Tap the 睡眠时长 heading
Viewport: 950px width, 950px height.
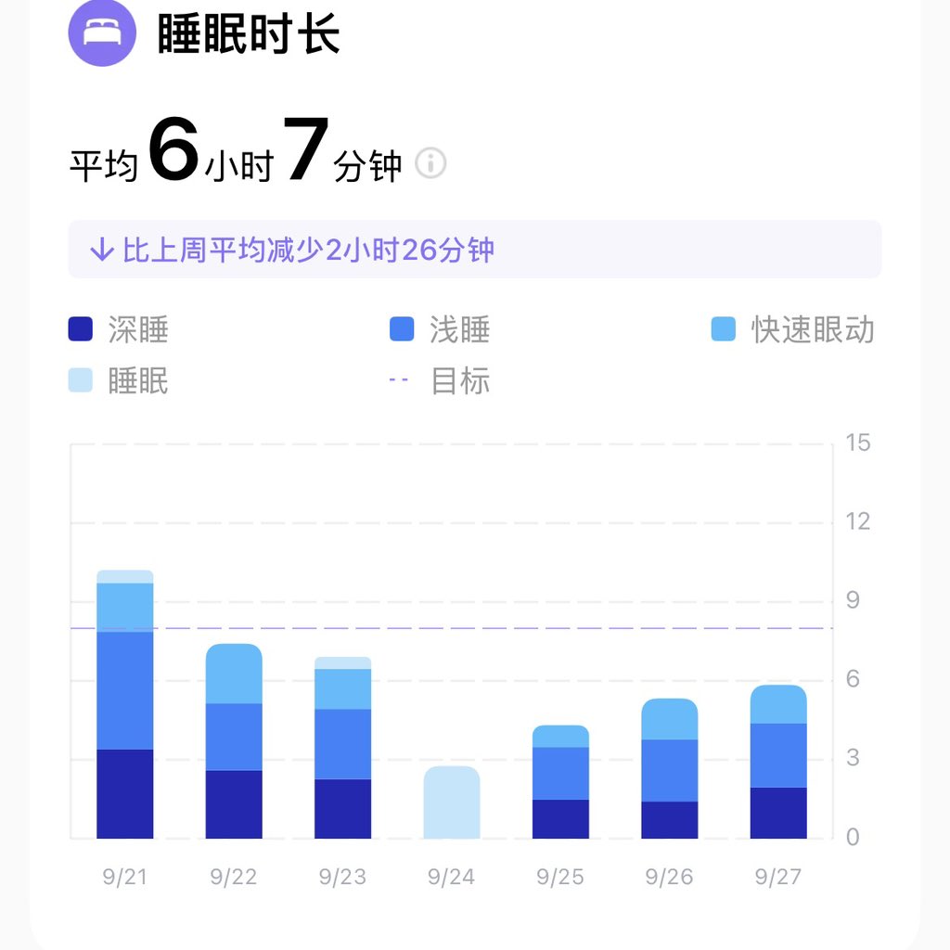249,34
